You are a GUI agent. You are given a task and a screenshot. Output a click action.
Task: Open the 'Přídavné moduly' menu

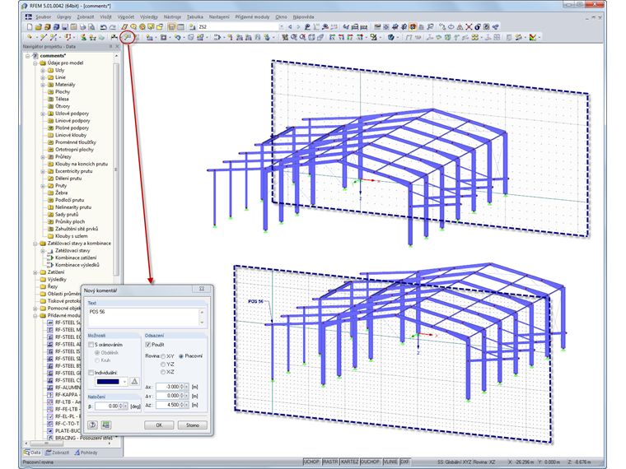coord(252,16)
